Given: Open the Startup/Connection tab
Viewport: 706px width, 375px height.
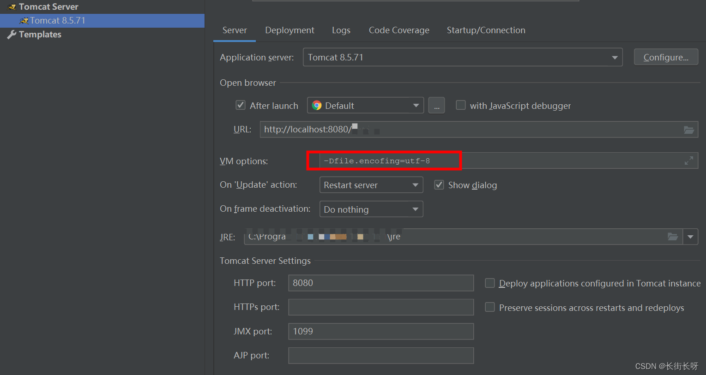Looking at the screenshot, I should click(x=486, y=30).
